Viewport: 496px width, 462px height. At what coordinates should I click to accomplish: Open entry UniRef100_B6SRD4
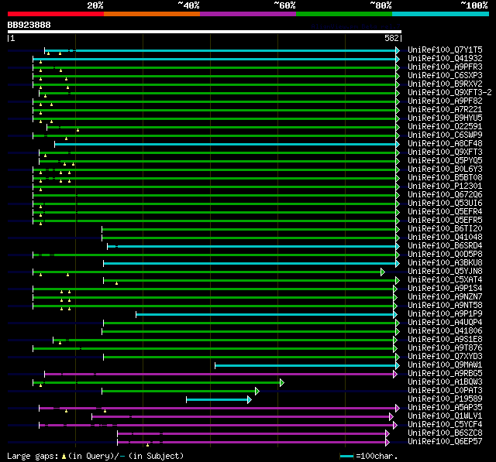pyautogui.click(x=445, y=246)
